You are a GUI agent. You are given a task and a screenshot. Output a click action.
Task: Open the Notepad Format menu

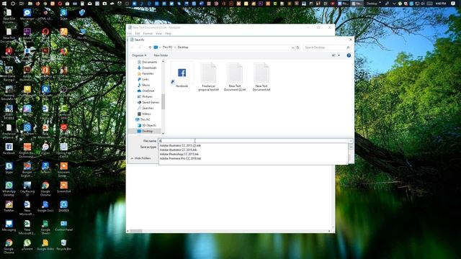(x=148, y=34)
